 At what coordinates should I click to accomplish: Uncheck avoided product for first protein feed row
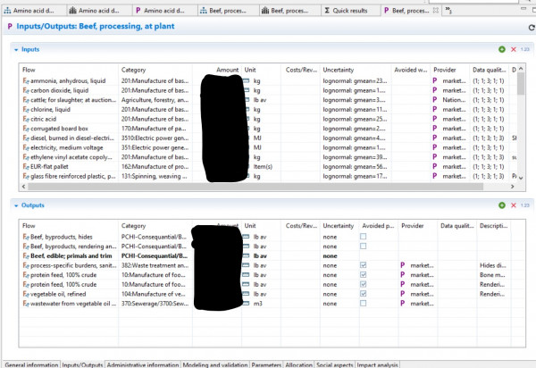(363, 275)
